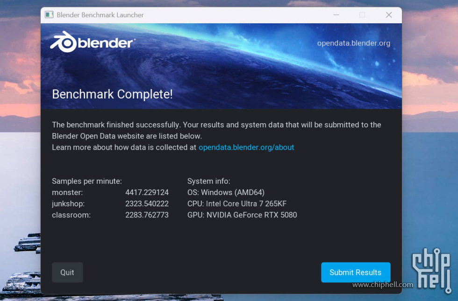This screenshot has width=458, height=301.
Task: Open the opendata.blender.org/about link
Action: coord(246,147)
